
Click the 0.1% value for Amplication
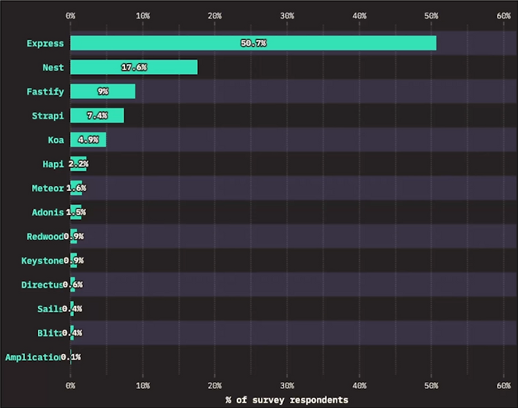[70, 357]
